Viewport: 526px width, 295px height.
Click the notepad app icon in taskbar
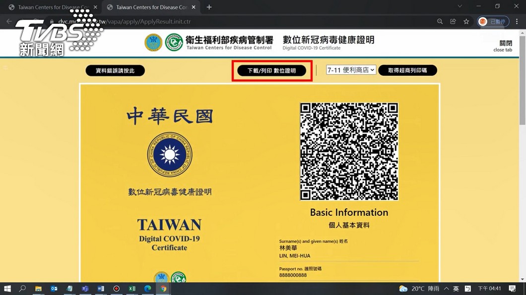[69, 288]
